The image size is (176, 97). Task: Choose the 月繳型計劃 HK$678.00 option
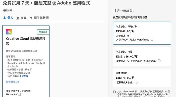click(x=142, y=78)
